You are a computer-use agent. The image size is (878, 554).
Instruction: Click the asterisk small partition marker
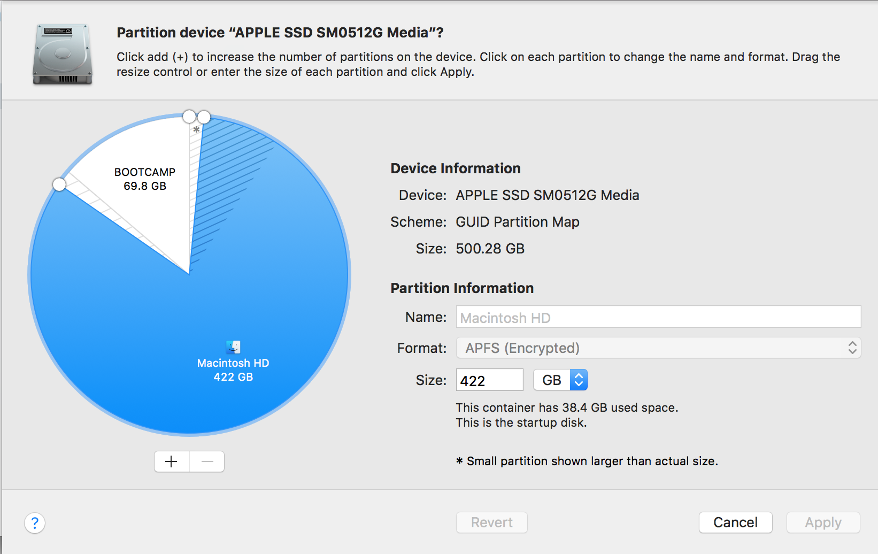[x=196, y=130]
